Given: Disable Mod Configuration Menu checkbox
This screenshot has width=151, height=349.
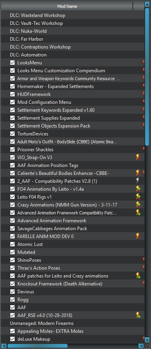Looking at the screenshot, I should [x=13, y=102].
